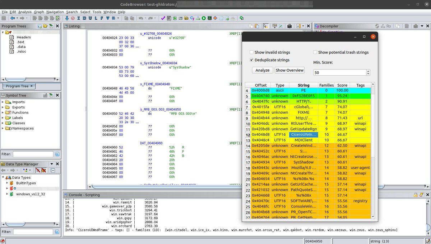The width and height of the screenshot is (431, 244).
Task: Navigate back with the left arrow icon
Action: [13, 18]
